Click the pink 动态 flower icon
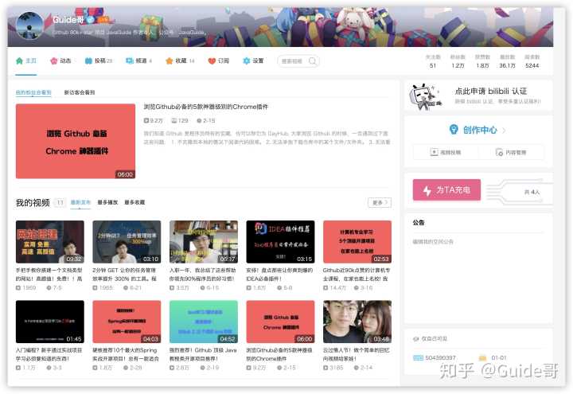Screen dimensions: 573x394 coord(54,60)
